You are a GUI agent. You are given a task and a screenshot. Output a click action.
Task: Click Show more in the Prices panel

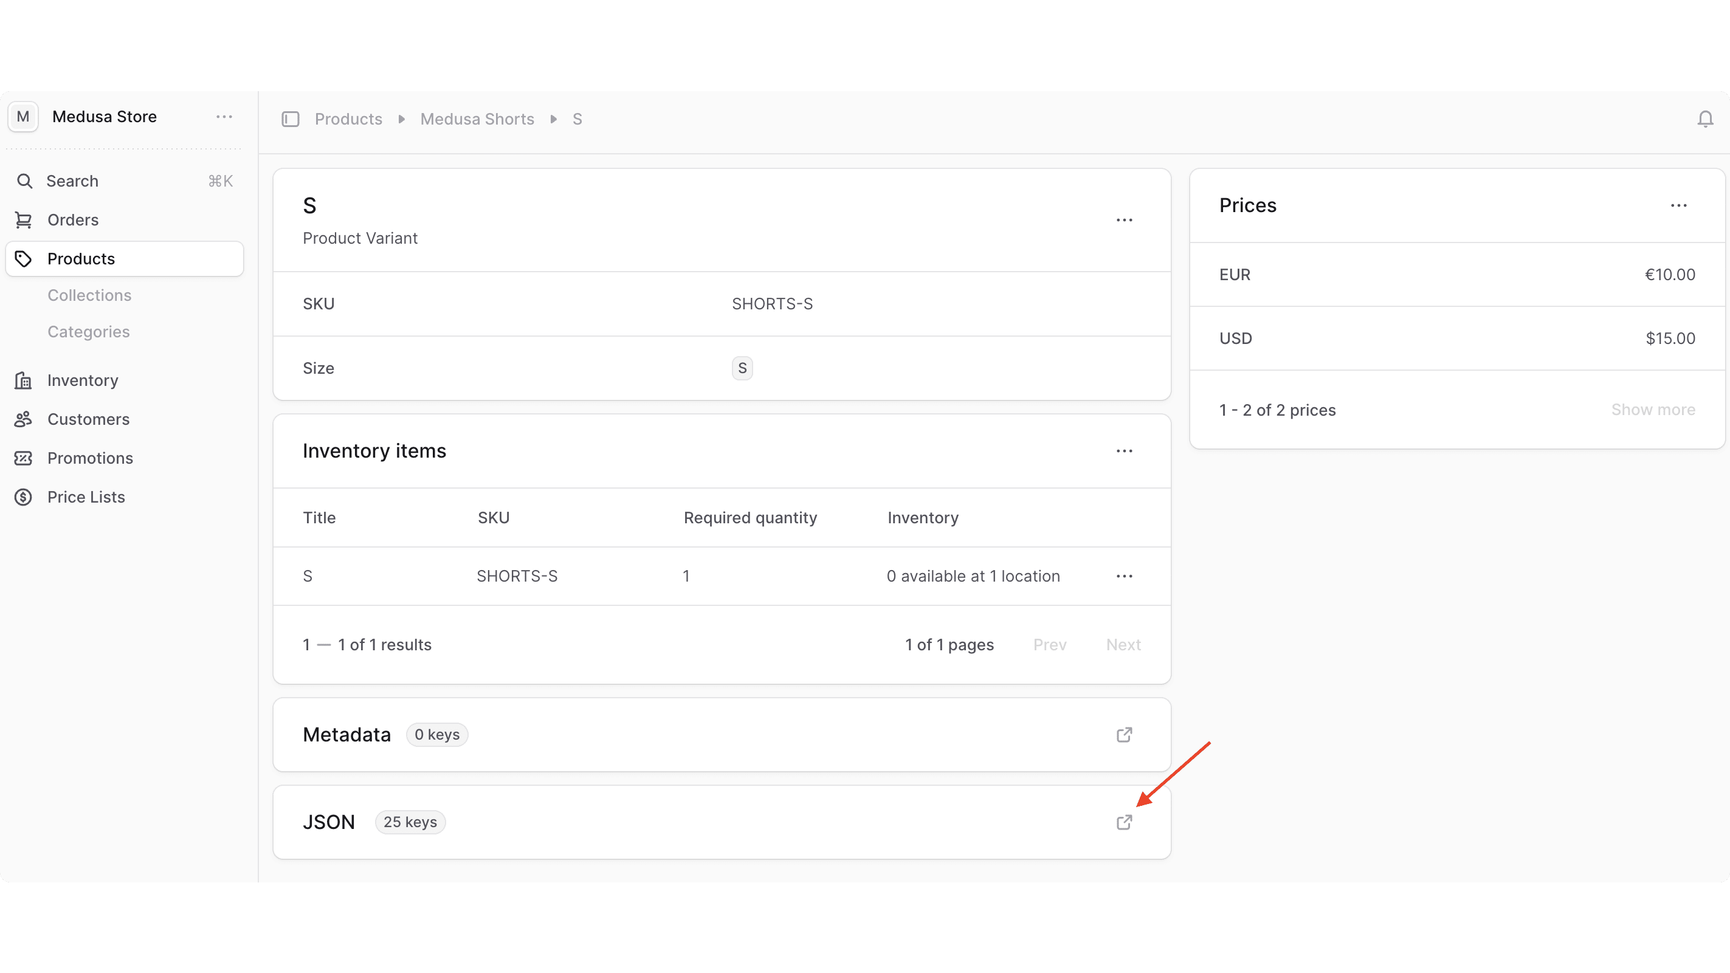[1653, 409]
